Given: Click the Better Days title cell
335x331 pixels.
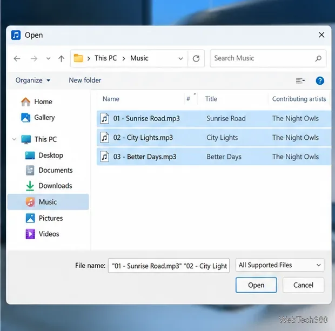Looking at the screenshot, I should tap(224, 157).
